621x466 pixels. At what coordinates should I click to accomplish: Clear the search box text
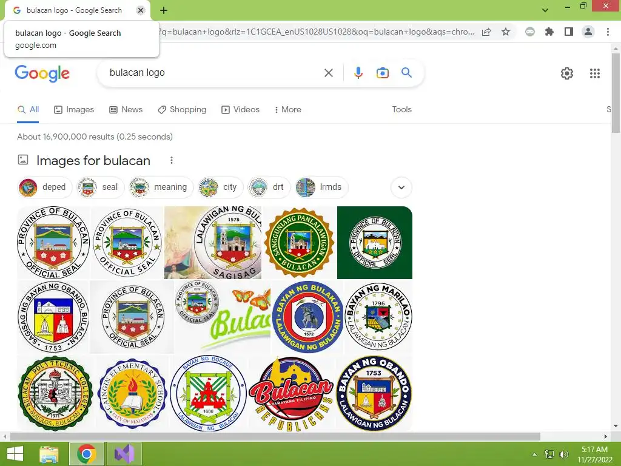tap(328, 73)
